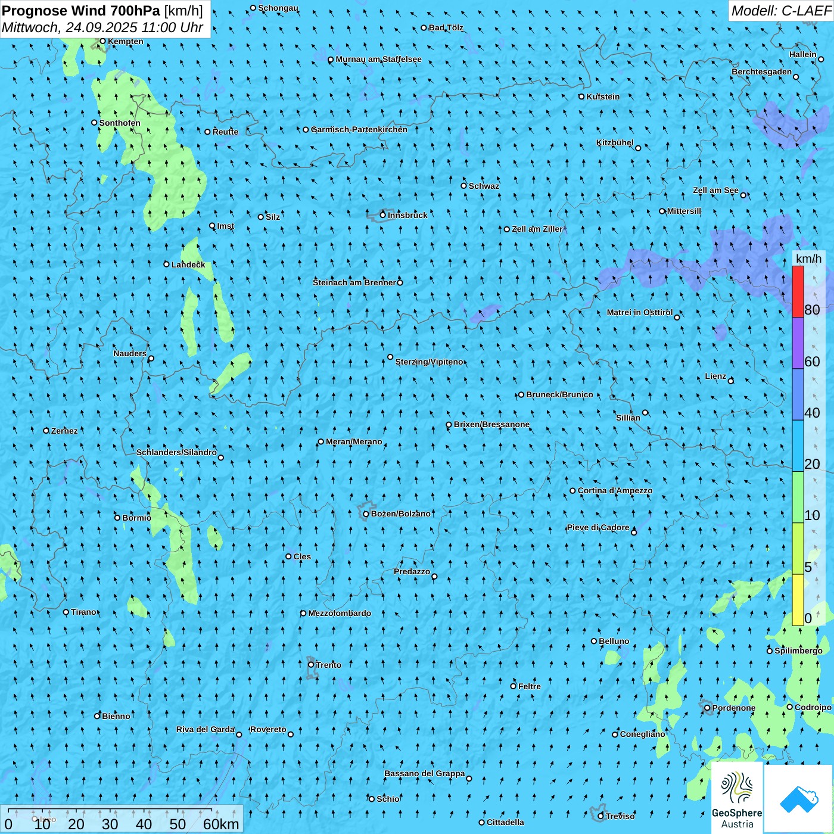Click the 'Schongau' label
This screenshot has width=834, height=834.
pyautogui.click(x=278, y=8)
